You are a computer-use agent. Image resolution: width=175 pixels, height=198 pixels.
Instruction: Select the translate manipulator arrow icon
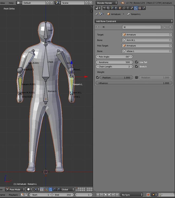click(x=50, y=189)
